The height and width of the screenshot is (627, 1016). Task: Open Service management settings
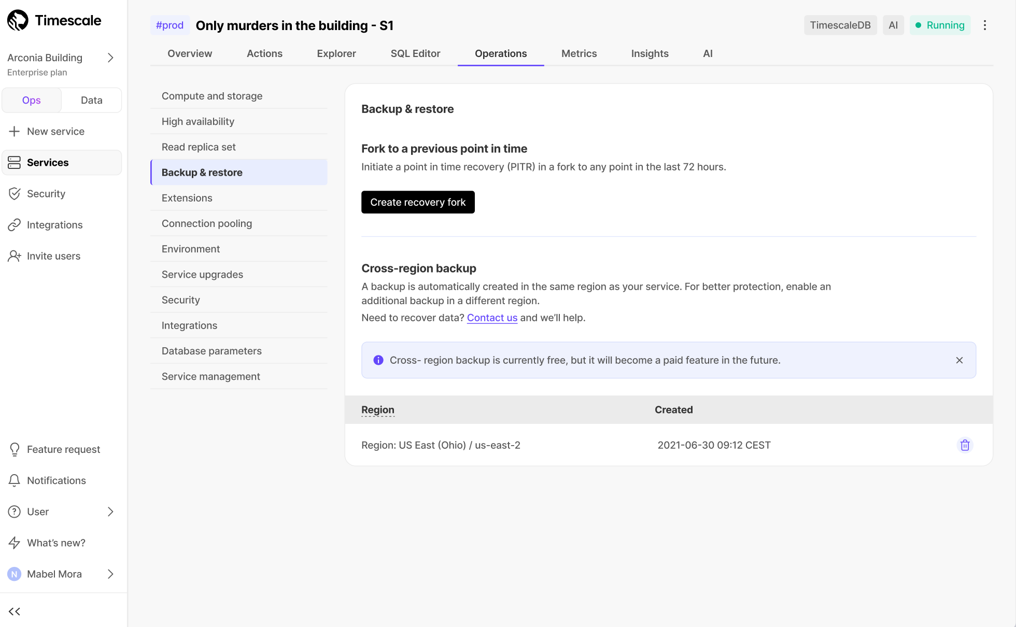pos(239,376)
